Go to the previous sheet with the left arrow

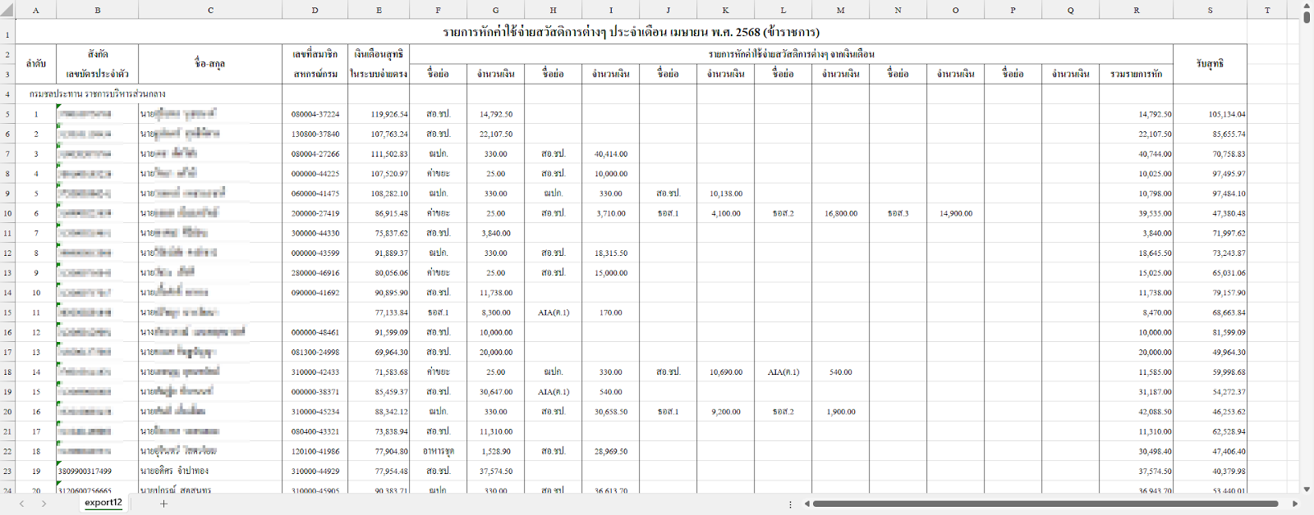[21, 504]
